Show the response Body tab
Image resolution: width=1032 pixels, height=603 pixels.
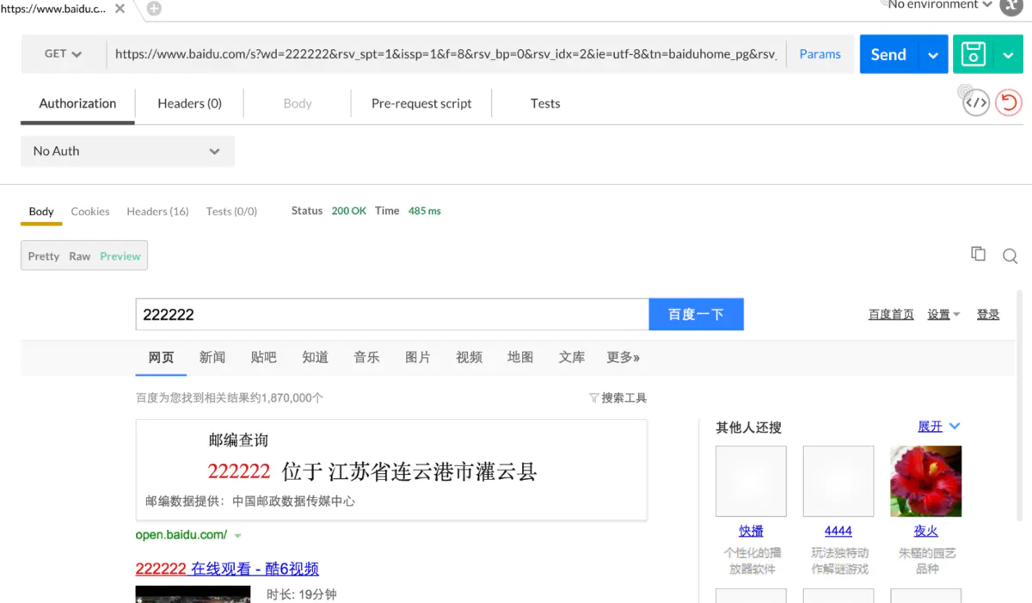coord(41,212)
